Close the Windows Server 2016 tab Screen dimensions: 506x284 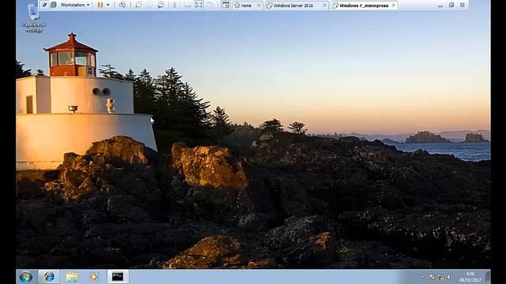[x=325, y=6]
